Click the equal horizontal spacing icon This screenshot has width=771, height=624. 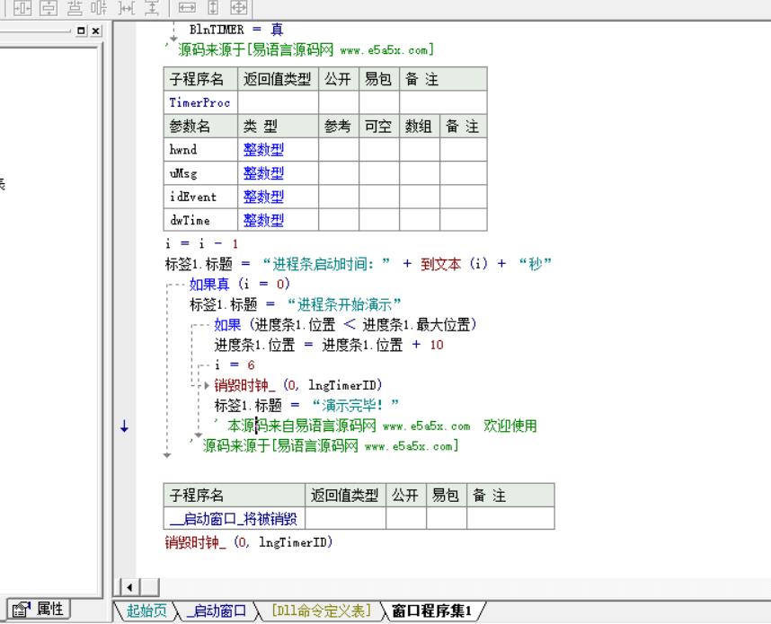click(127, 8)
